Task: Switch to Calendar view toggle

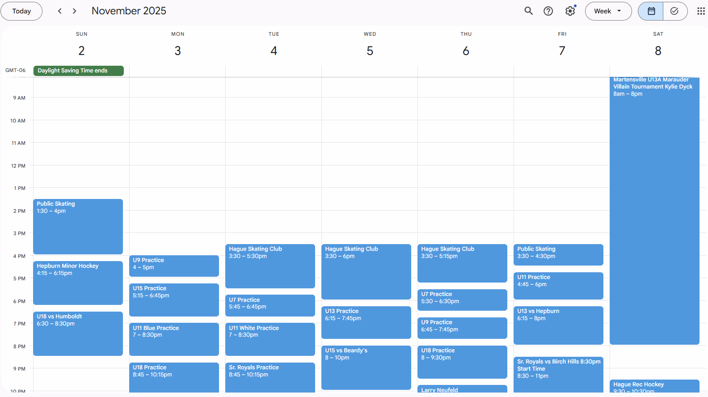Action: [x=651, y=11]
